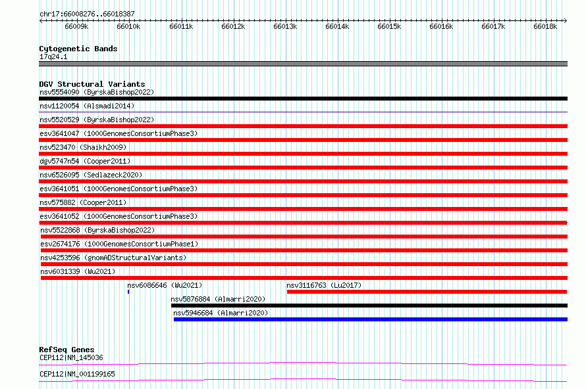
Task: Select red bar below nsv5522868
Action: point(304,237)
